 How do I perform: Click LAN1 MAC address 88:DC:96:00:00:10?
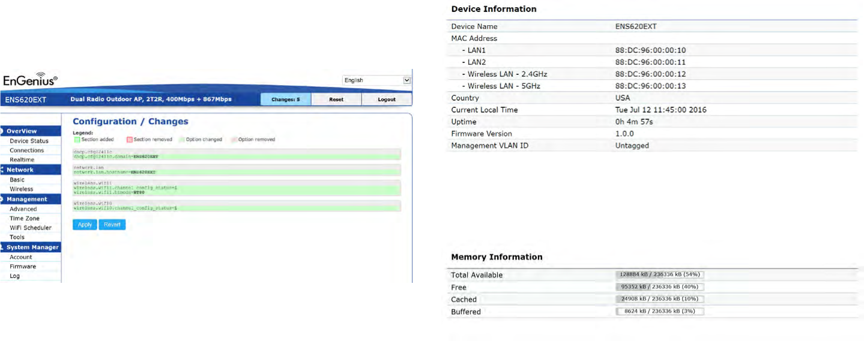650,50
